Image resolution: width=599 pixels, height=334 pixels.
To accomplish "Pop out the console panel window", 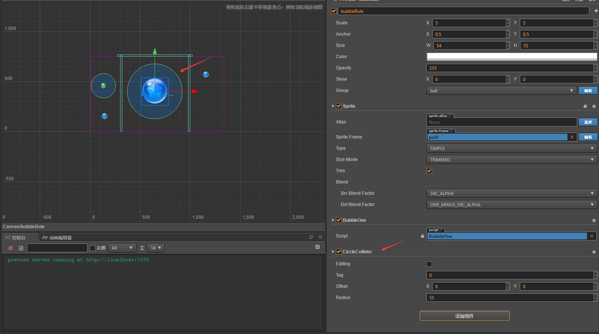I will point(311,237).
